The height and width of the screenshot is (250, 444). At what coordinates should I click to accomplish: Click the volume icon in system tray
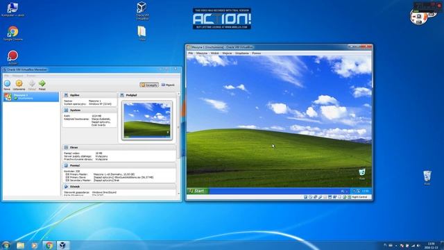point(418,245)
